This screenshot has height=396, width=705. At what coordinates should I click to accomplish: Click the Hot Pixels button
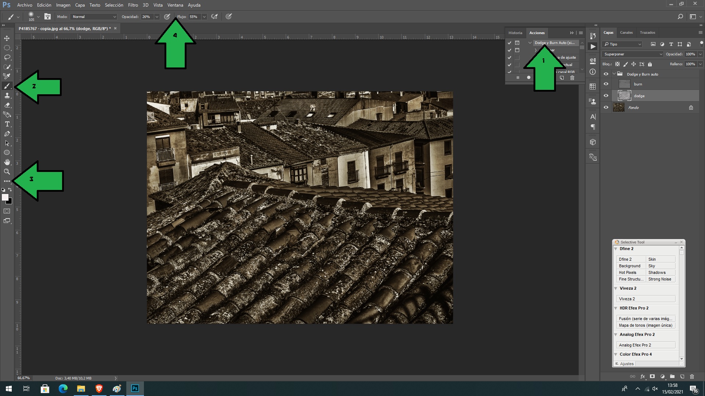[x=631, y=272]
